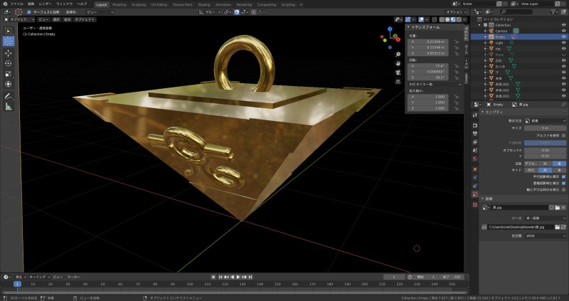Screen dimensions: 569x301
Task: Switch to the Shading workspace tab
Action: click(x=204, y=5)
